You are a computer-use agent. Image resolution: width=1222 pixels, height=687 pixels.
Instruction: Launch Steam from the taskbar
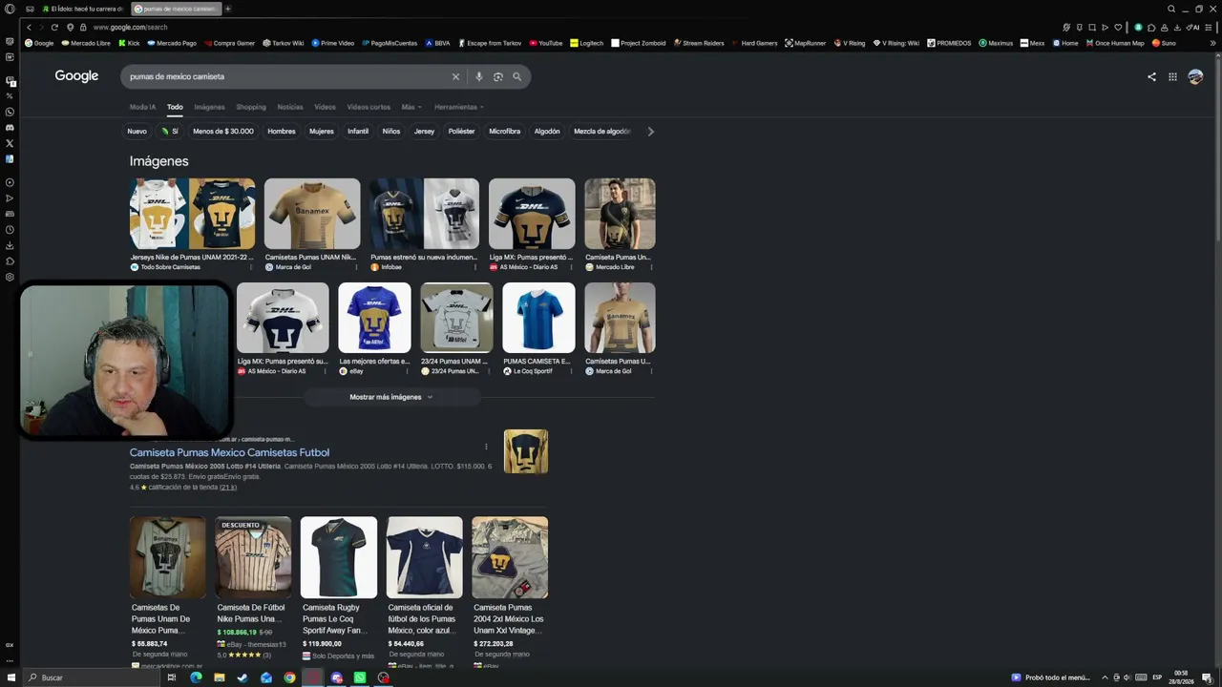tap(242, 677)
